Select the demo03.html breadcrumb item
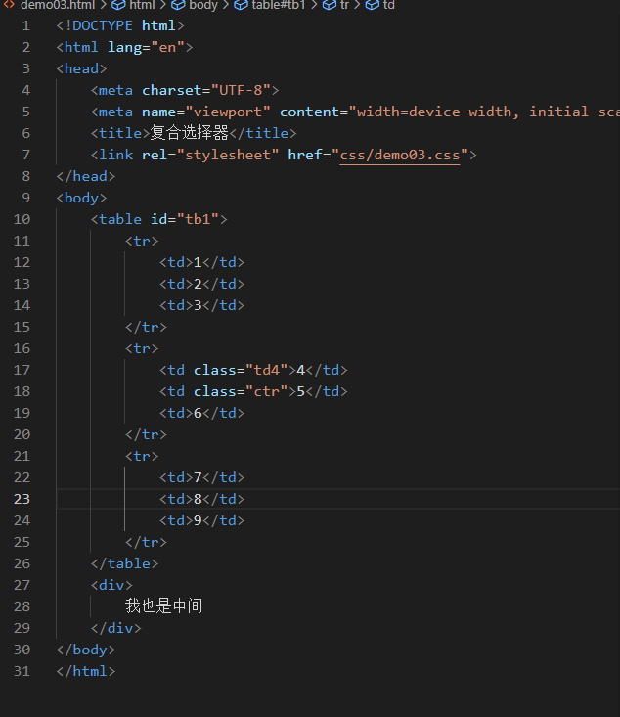Screen dimensions: 620x717 (58, 5)
